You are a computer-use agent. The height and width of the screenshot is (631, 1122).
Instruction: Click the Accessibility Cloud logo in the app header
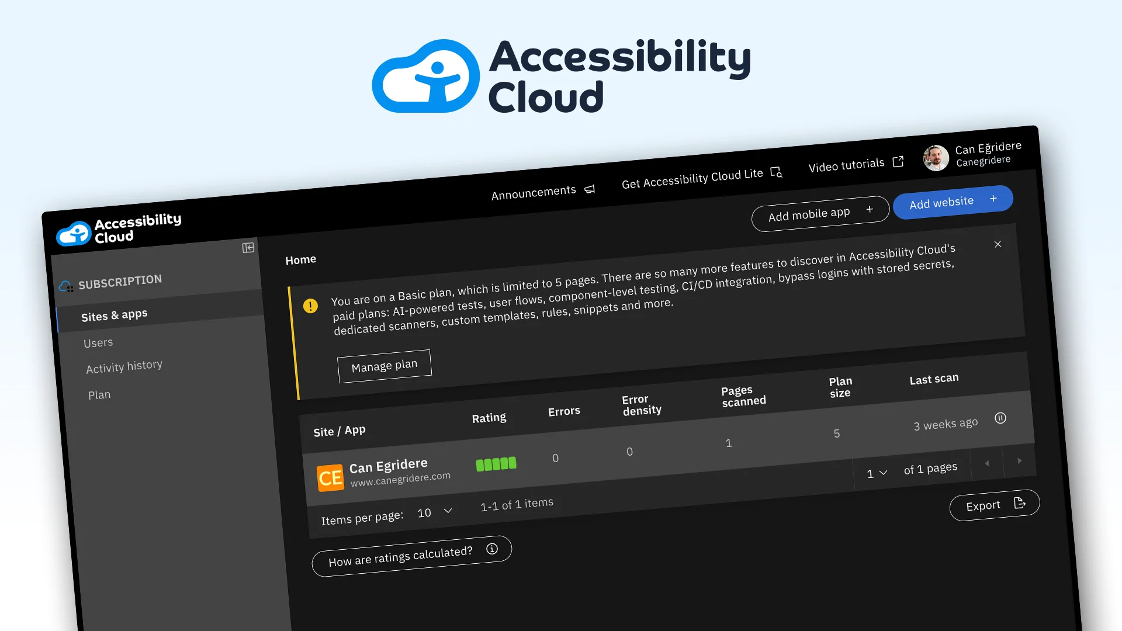point(119,229)
